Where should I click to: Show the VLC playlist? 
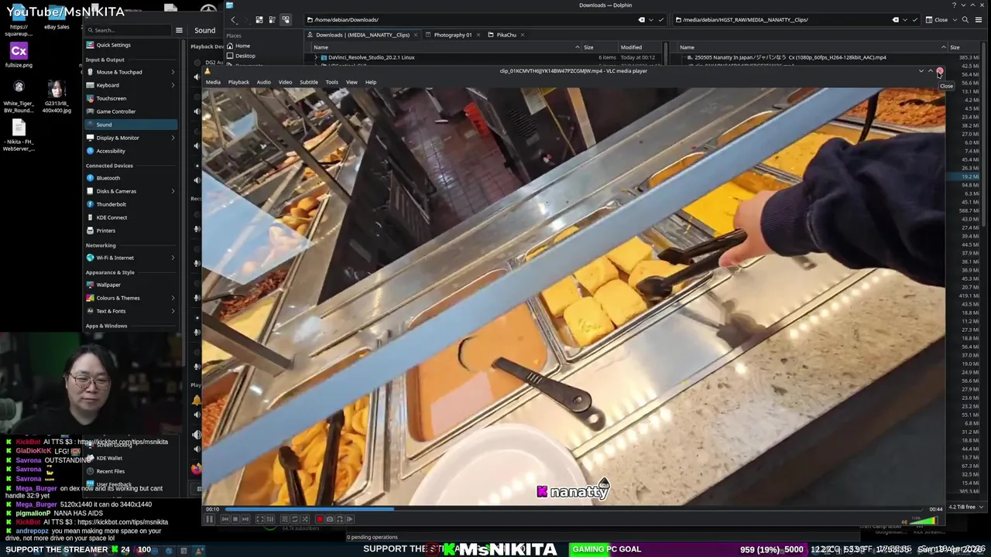(285, 519)
